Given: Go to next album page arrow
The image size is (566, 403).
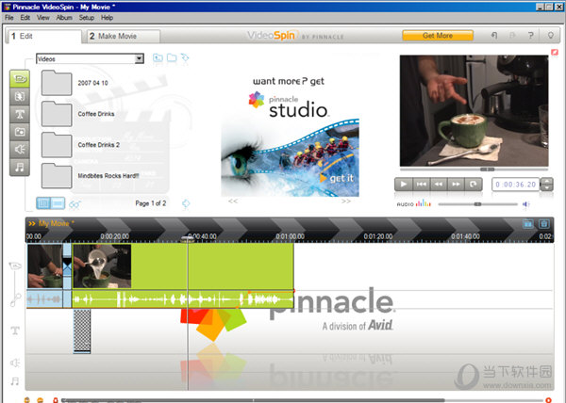Looking at the screenshot, I should [x=186, y=203].
